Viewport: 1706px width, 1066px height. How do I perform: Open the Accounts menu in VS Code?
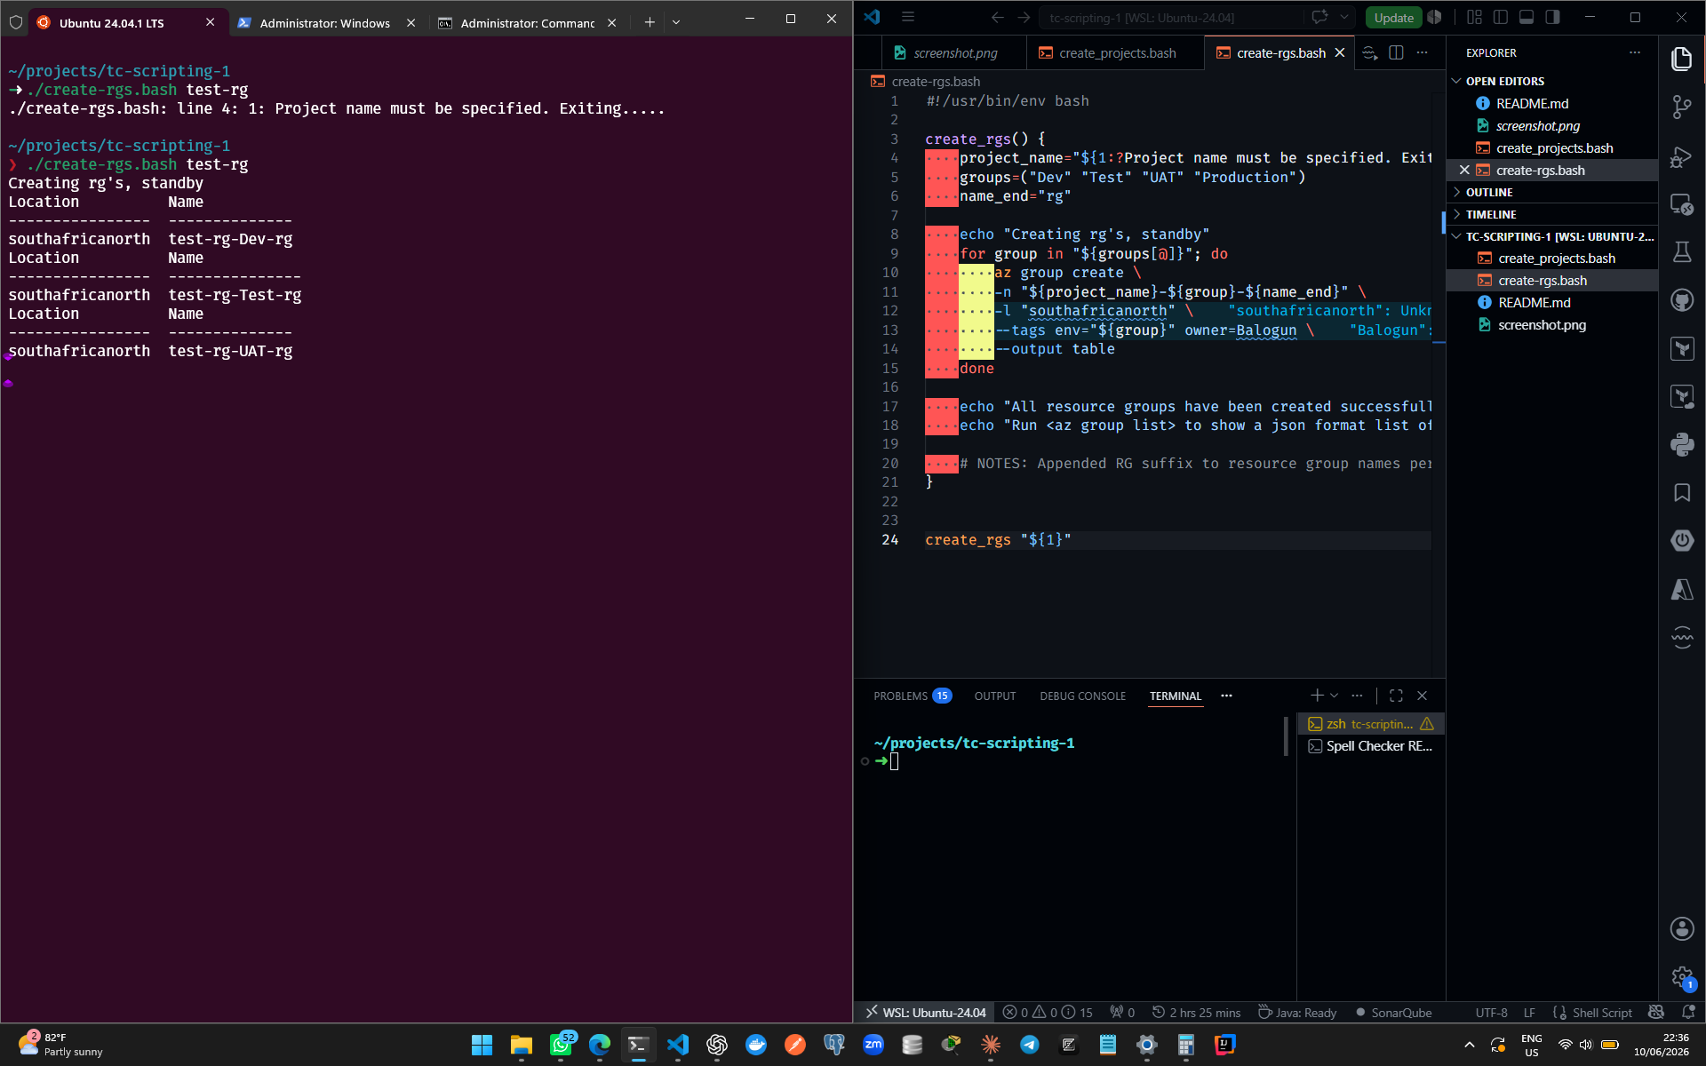1681,929
